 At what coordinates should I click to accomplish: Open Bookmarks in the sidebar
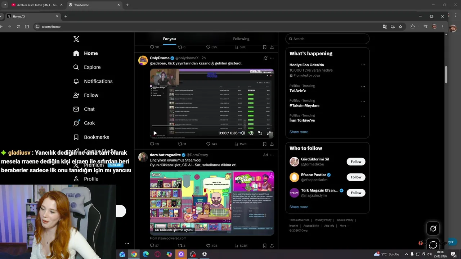tap(91, 137)
